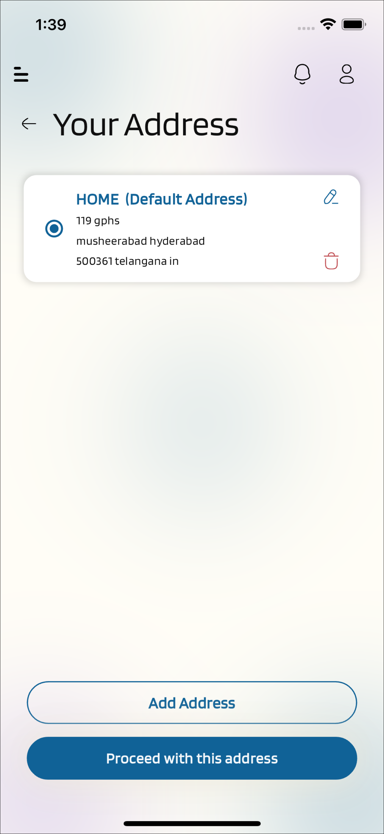Tap the HOME label on the card

[98, 199]
